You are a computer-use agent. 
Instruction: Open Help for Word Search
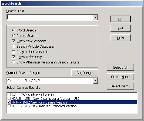(120, 38)
